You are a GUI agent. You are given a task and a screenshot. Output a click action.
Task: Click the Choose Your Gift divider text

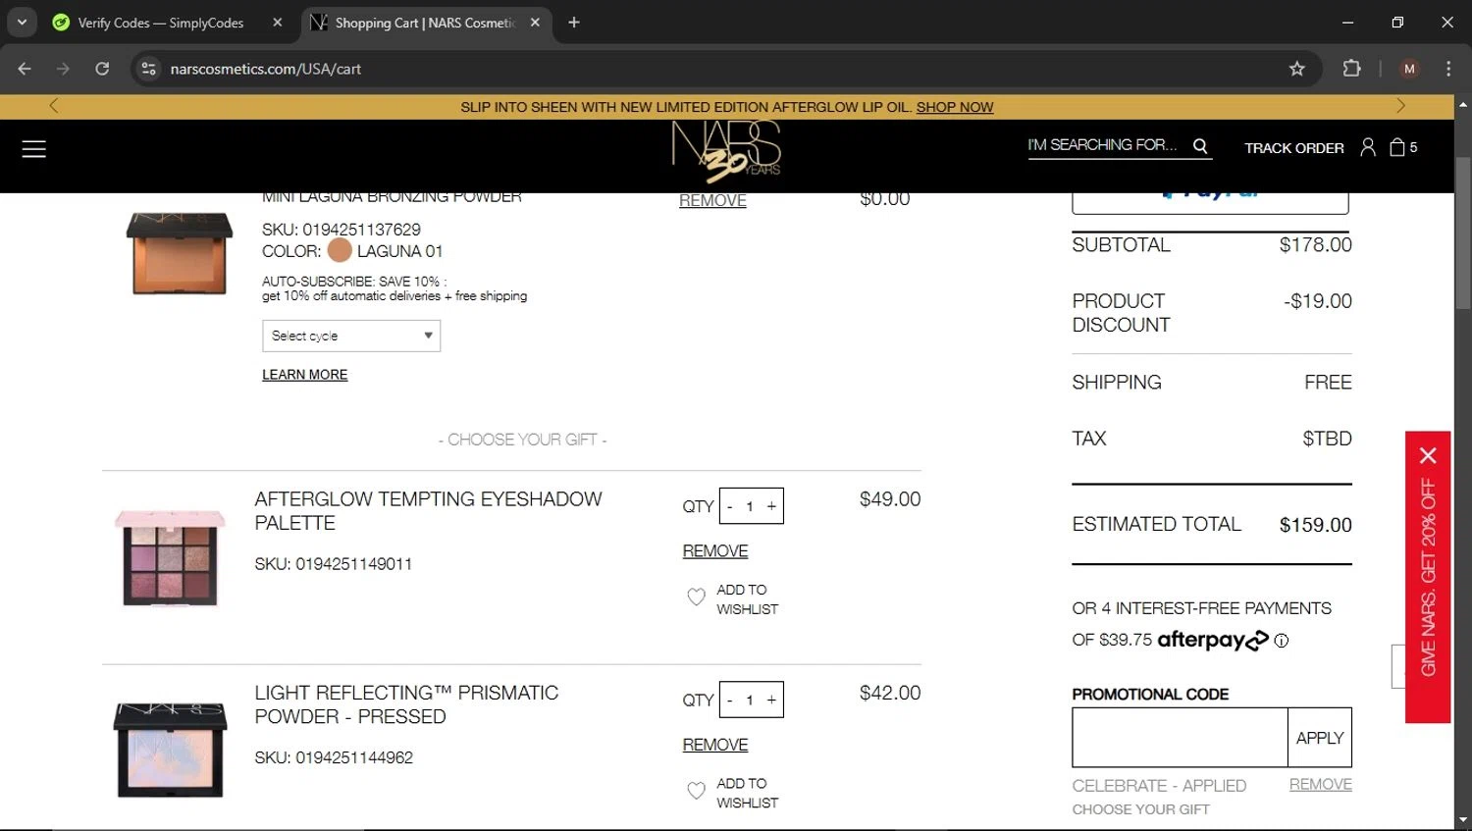pyautogui.click(x=522, y=440)
